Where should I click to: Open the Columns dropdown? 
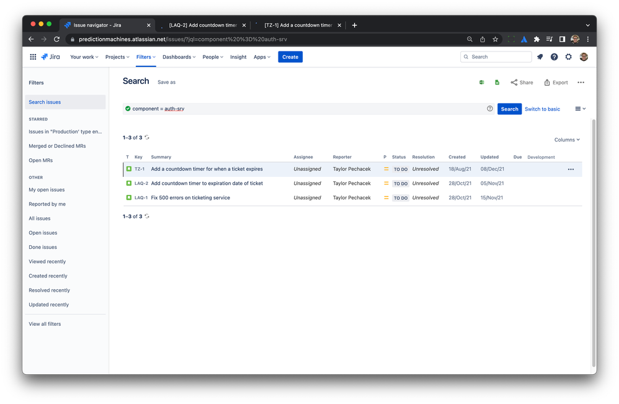567,140
